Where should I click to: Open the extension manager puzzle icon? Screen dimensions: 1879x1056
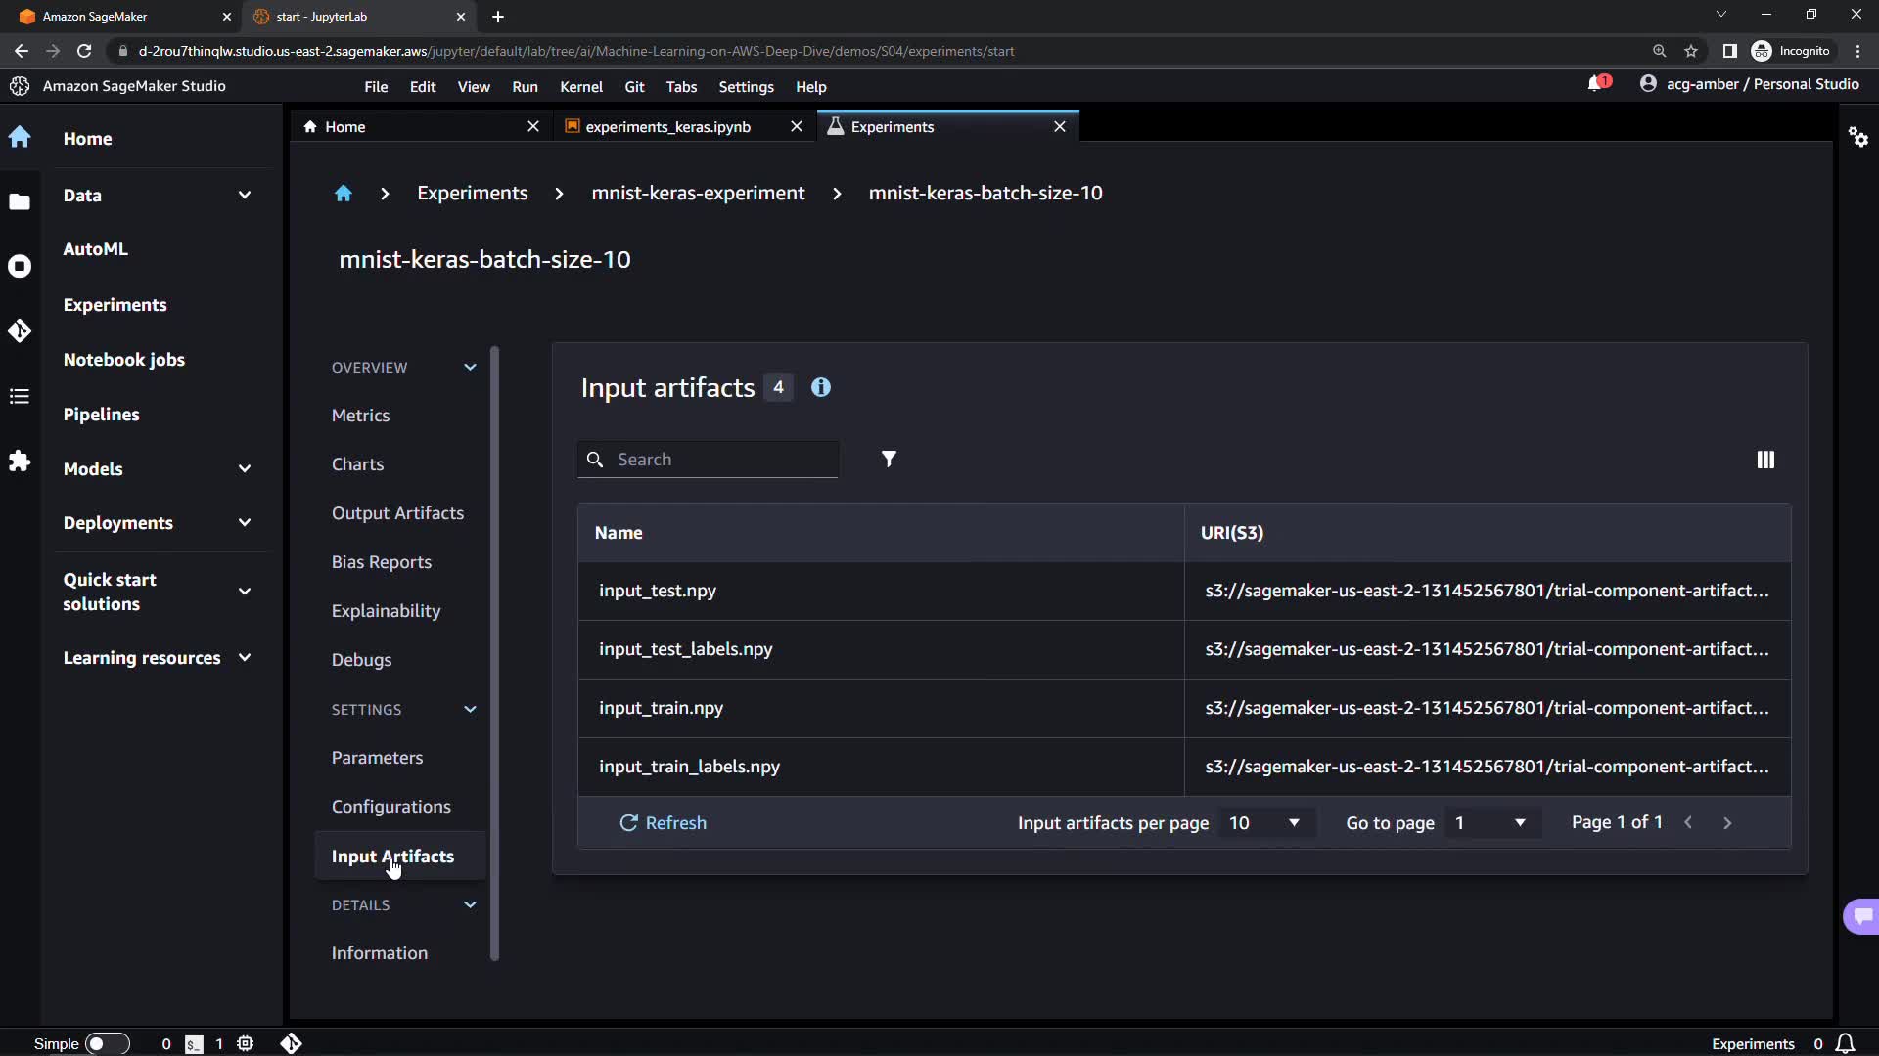pos(20,461)
